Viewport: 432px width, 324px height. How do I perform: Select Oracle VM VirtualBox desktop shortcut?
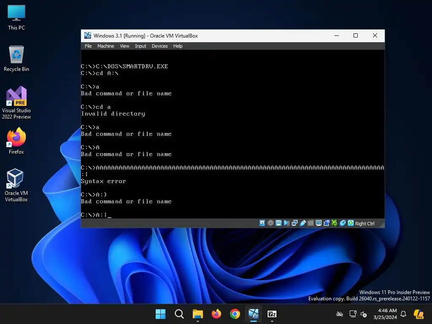pyautogui.click(x=16, y=185)
